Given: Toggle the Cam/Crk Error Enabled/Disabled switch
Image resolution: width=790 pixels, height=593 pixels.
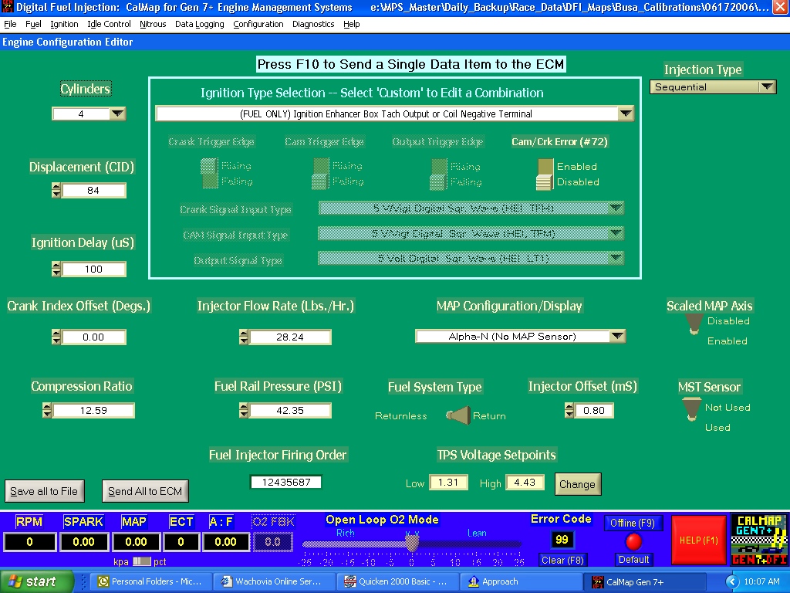Looking at the screenshot, I should pyautogui.click(x=545, y=175).
